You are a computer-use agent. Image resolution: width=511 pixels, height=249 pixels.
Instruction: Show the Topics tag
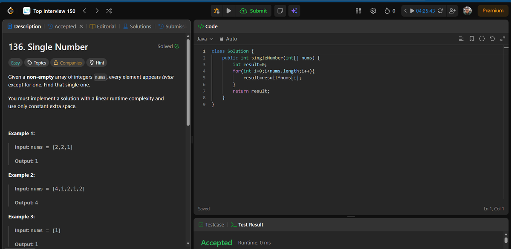tap(37, 63)
